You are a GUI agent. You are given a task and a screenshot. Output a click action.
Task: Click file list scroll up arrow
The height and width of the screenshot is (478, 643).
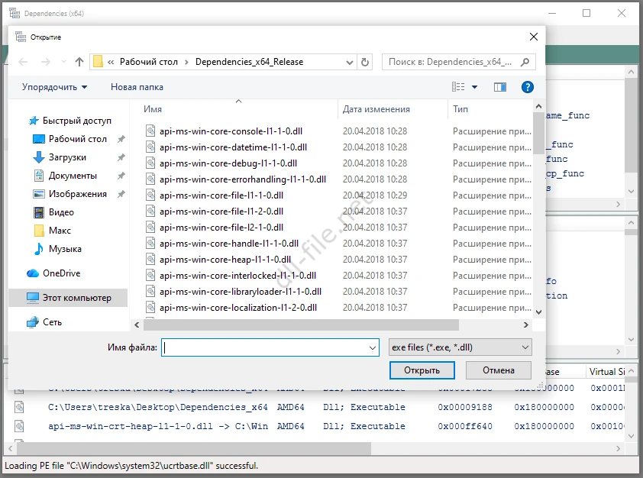[x=539, y=107]
